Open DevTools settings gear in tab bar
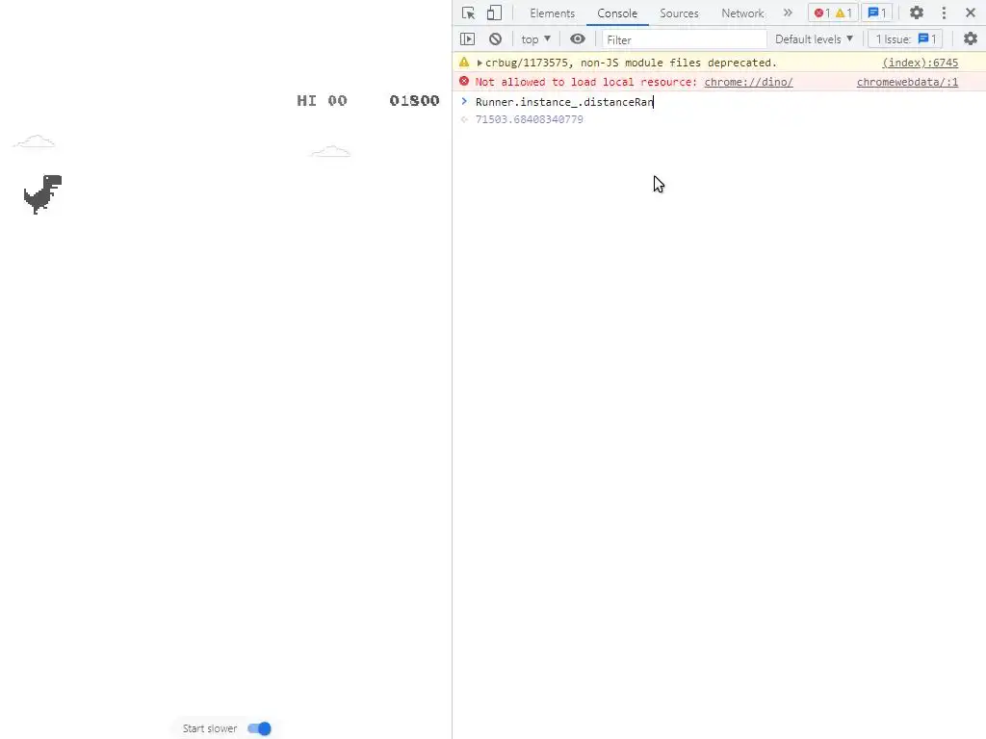986x739 pixels. pyautogui.click(x=917, y=13)
